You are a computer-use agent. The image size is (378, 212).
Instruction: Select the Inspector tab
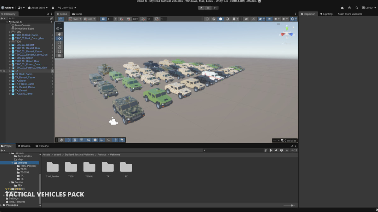click(x=308, y=14)
